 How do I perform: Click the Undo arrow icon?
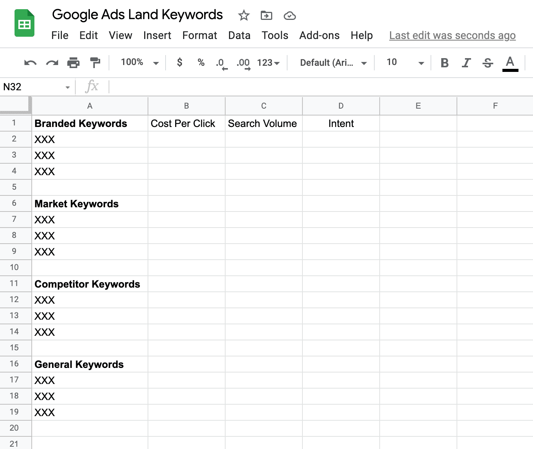coord(30,63)
